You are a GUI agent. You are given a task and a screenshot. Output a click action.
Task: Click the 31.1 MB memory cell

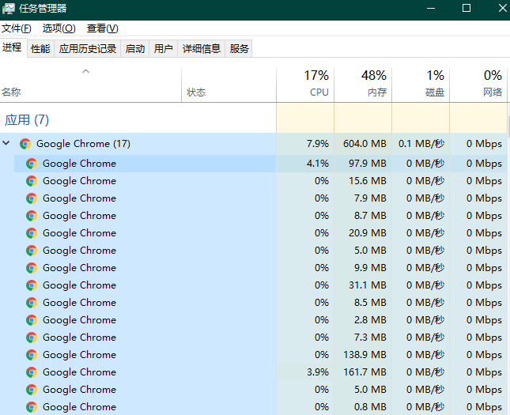point(363,285)
